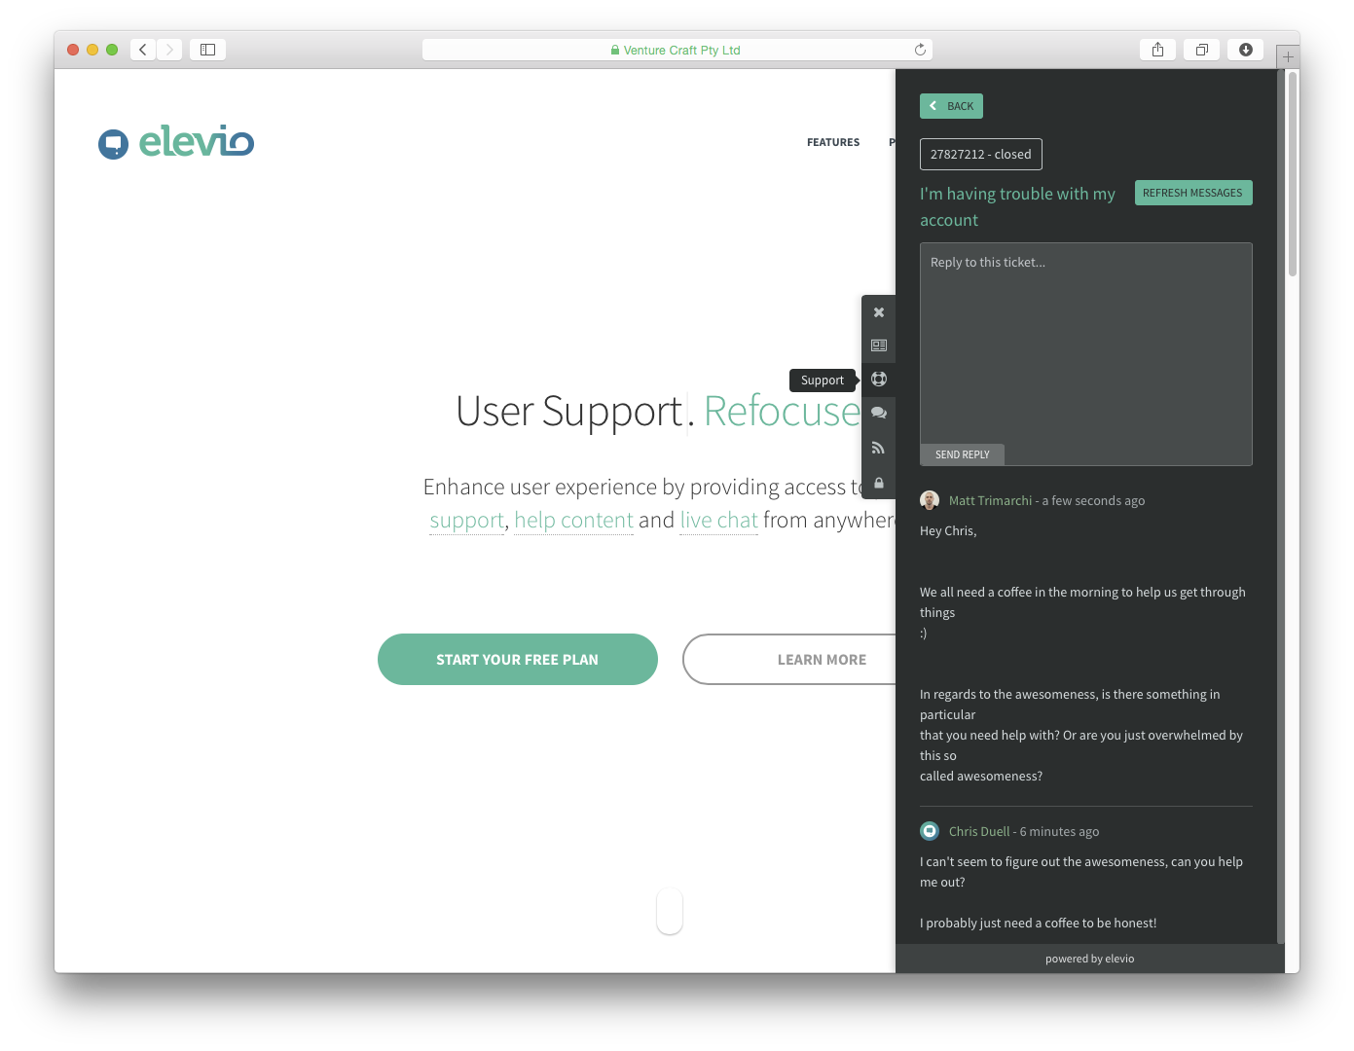Send the ticket reply

pyautogui.click(x=962, y=454)
